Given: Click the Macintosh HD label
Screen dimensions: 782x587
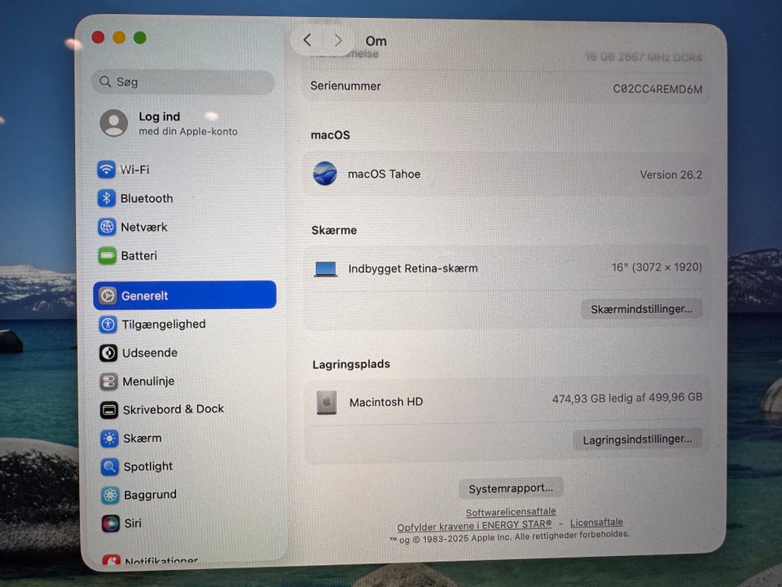Looking at the screenshot, I should [386, 402].
